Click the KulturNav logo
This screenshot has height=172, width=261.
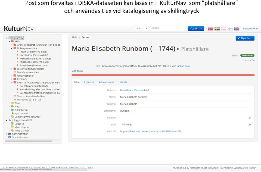[x=19, y=29]
